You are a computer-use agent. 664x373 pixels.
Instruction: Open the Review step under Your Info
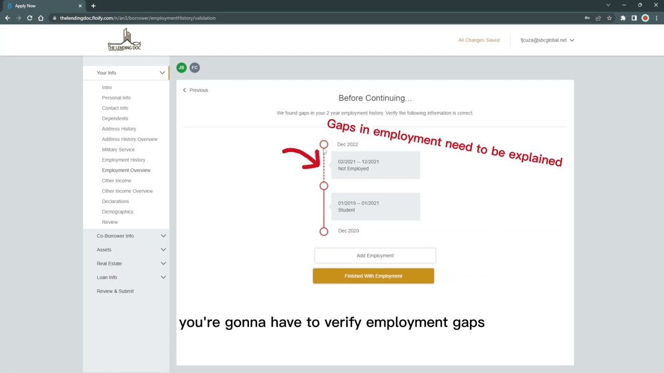click(x=110, y=222)
